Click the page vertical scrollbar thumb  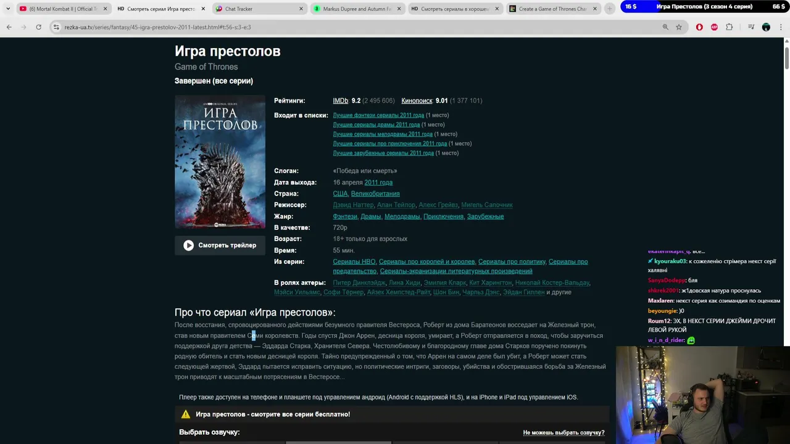(x=787, y=57)
